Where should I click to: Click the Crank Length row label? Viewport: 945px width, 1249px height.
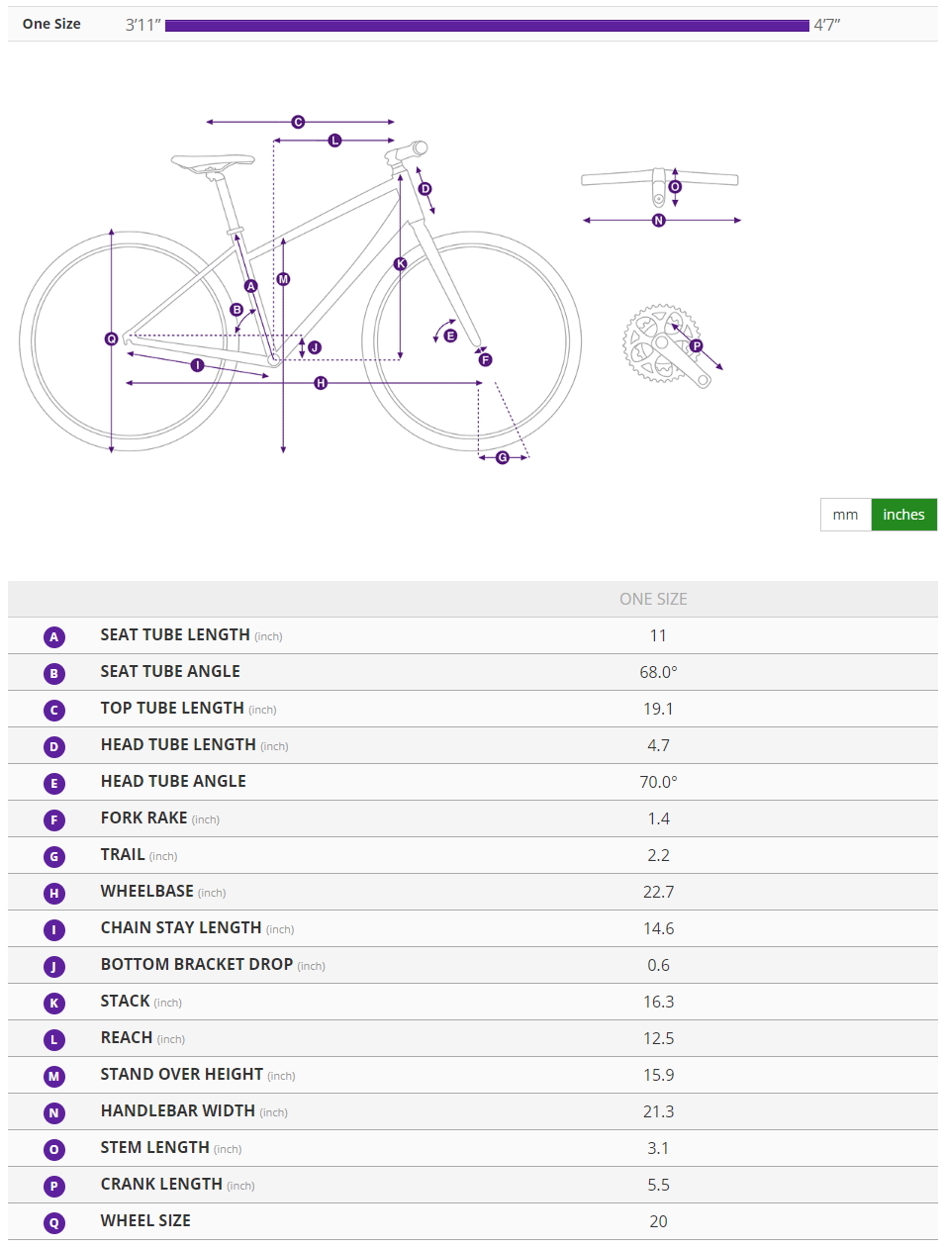point(161,1184)
